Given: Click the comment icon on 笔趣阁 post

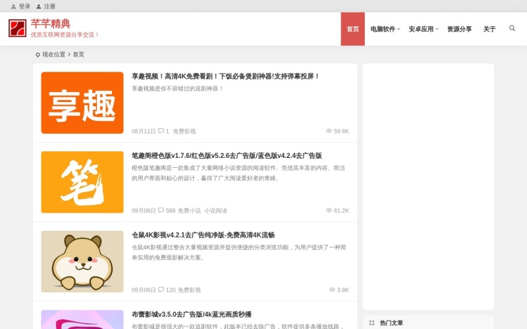Looking at the screenshot, I should [161, 210].
